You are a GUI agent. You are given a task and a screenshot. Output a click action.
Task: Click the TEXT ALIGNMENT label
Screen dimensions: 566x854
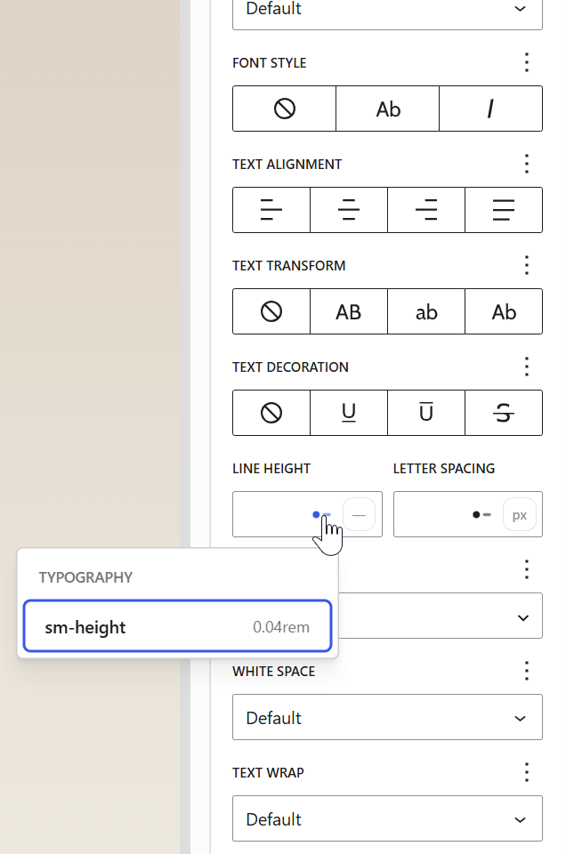(x=287, y=165)
